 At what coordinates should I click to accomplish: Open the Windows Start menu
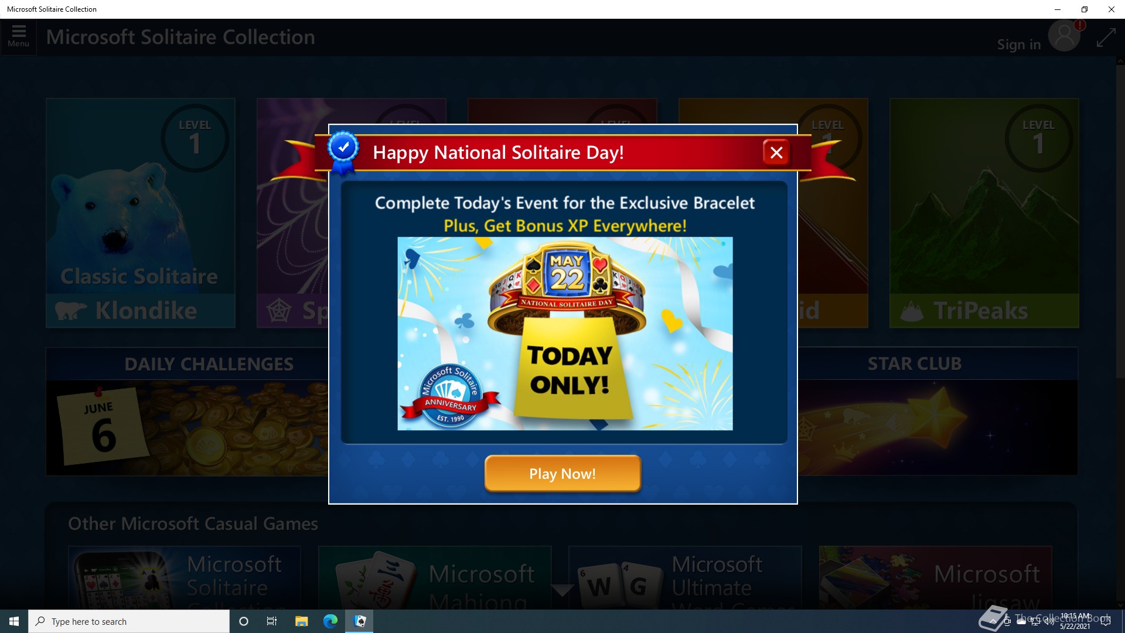[14, 621]
